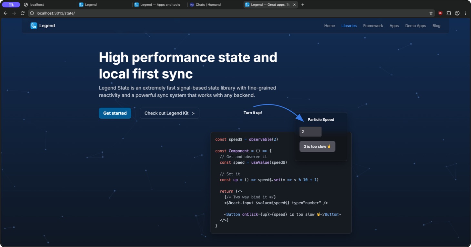Click the Legend brand name in the navbar
Screen dimensions: 471x247
47,26
